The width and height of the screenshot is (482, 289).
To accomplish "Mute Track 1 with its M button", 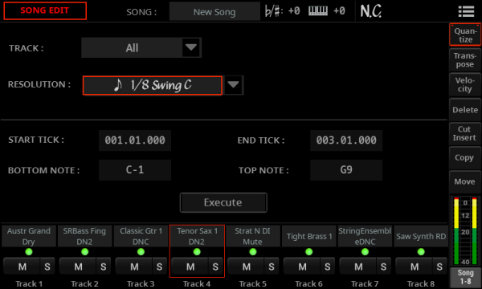I will 22,267.
